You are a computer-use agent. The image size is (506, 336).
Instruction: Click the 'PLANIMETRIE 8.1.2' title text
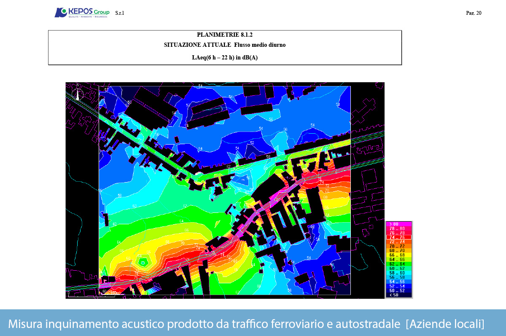(x=225, y=35)
